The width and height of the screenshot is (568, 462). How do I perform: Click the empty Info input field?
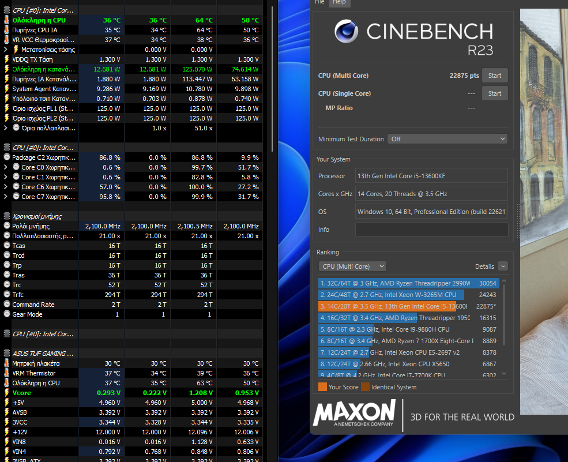[431, 230]
